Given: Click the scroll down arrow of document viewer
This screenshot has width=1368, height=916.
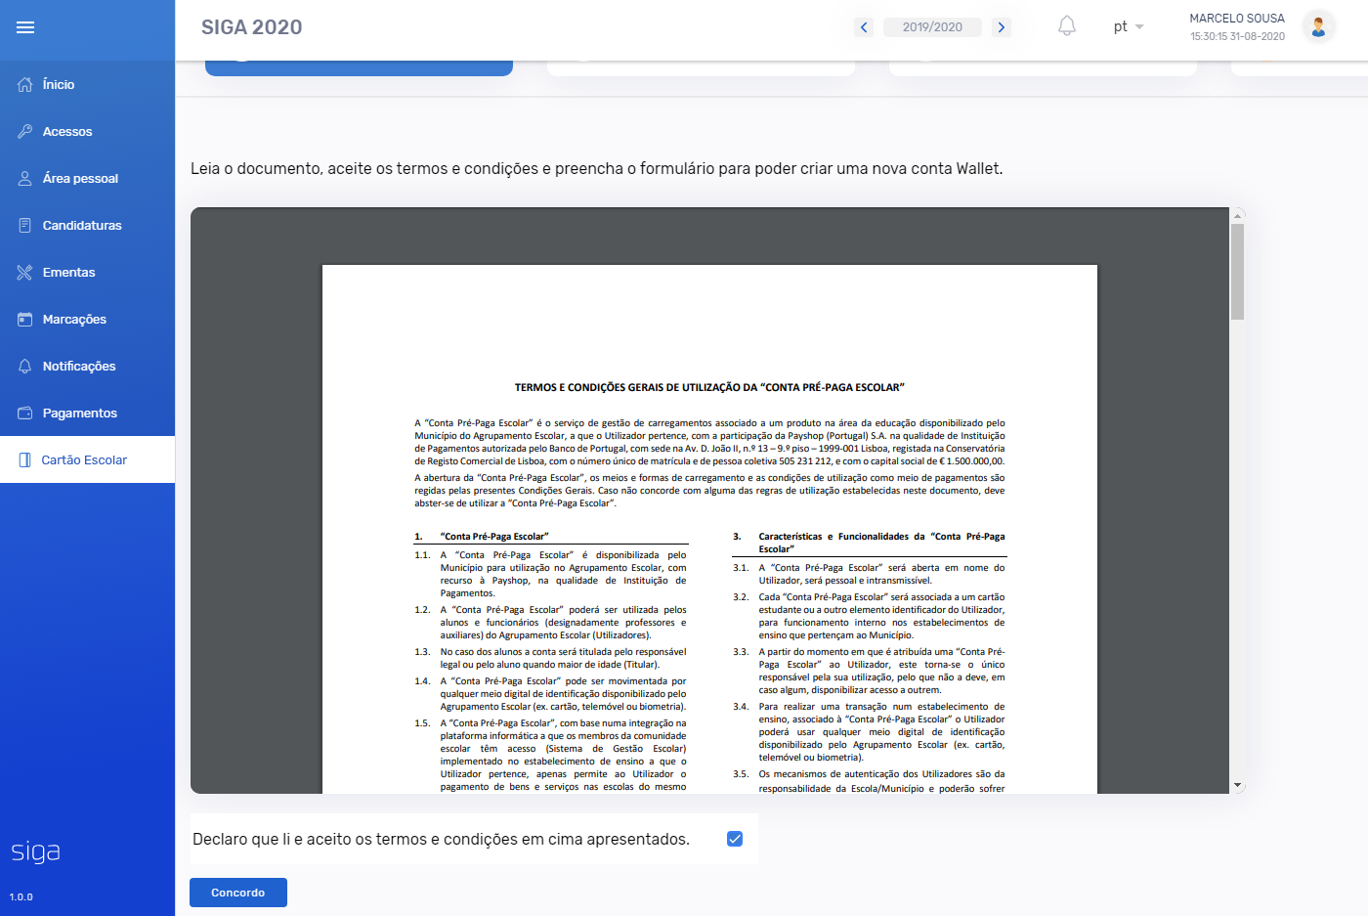Looking at the screenshot, I should [x=1237, y=785].
